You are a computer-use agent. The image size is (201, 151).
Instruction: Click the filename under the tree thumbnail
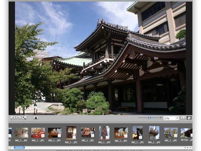[171, 141]
